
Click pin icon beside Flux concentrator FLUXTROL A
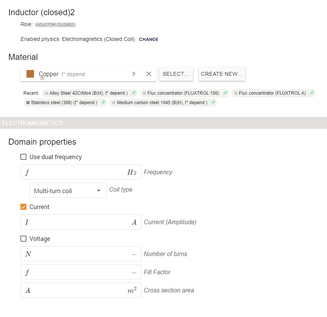pyautogui.click(x=312, y=93)
